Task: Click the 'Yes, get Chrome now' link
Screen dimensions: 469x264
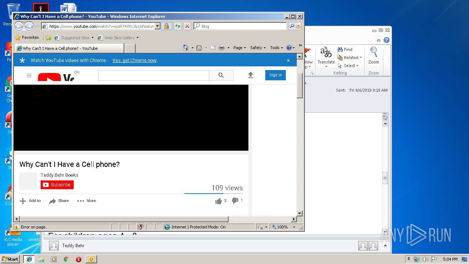Action: coord(134,60)
